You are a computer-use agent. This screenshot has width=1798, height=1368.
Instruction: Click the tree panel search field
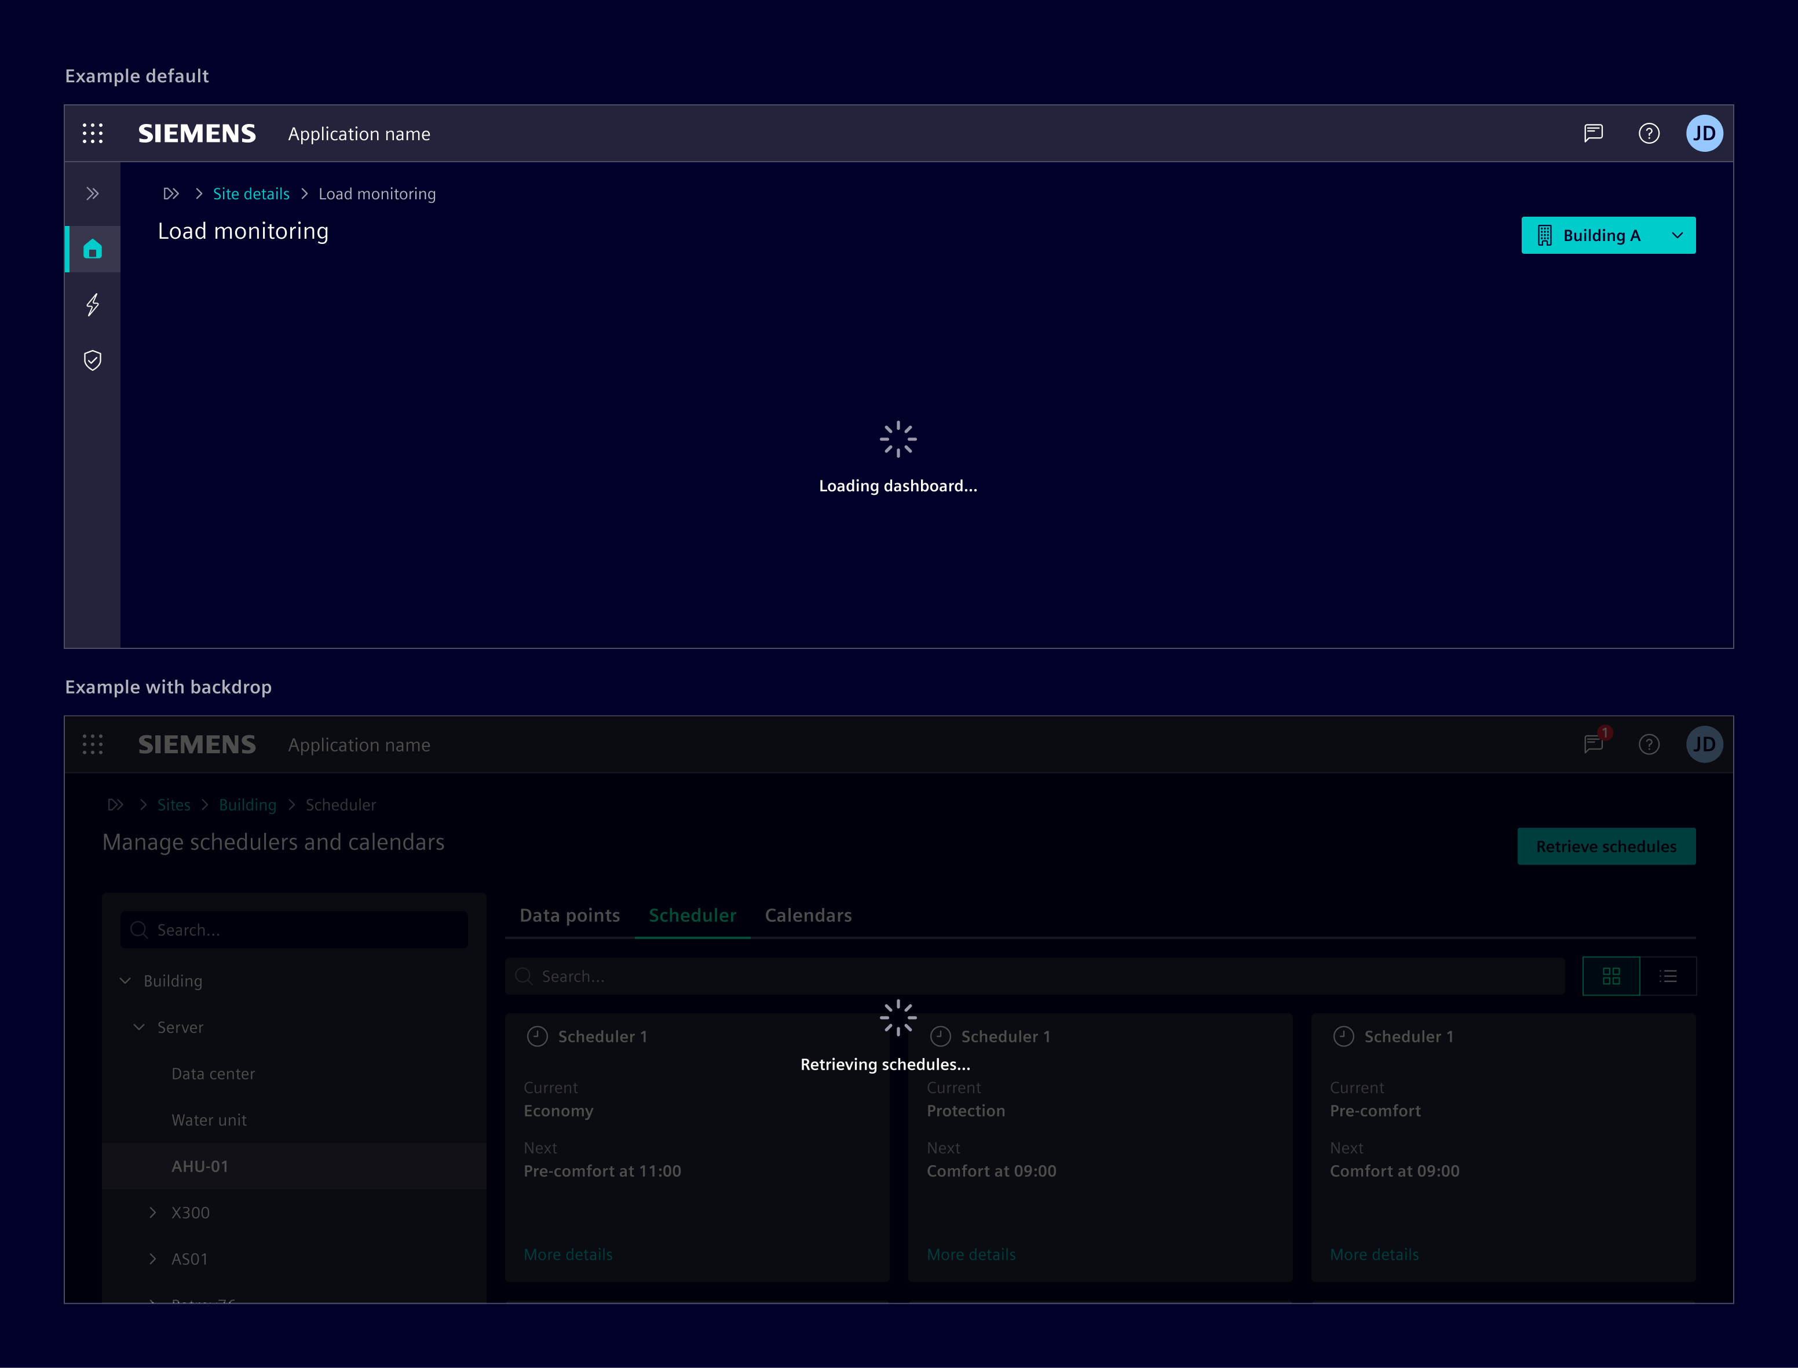pos(293,930)
